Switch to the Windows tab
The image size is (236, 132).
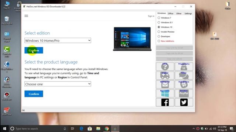[162, 13]
